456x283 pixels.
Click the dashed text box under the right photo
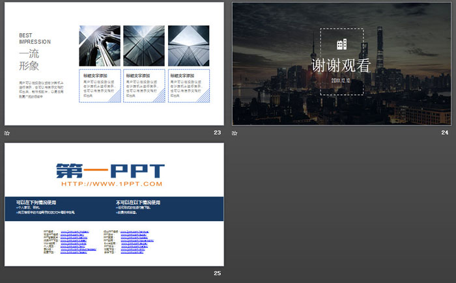(x=189, y=86)
